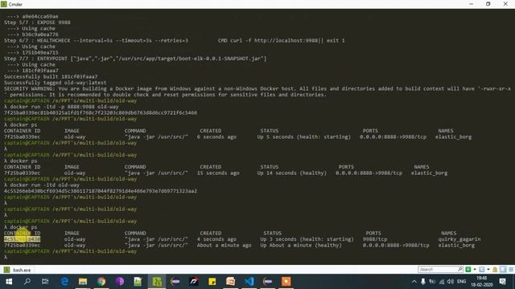Click the long container hash starting with 7f25ba0339ec81b
The image size is (515, 289).
[x=101, y=112]
